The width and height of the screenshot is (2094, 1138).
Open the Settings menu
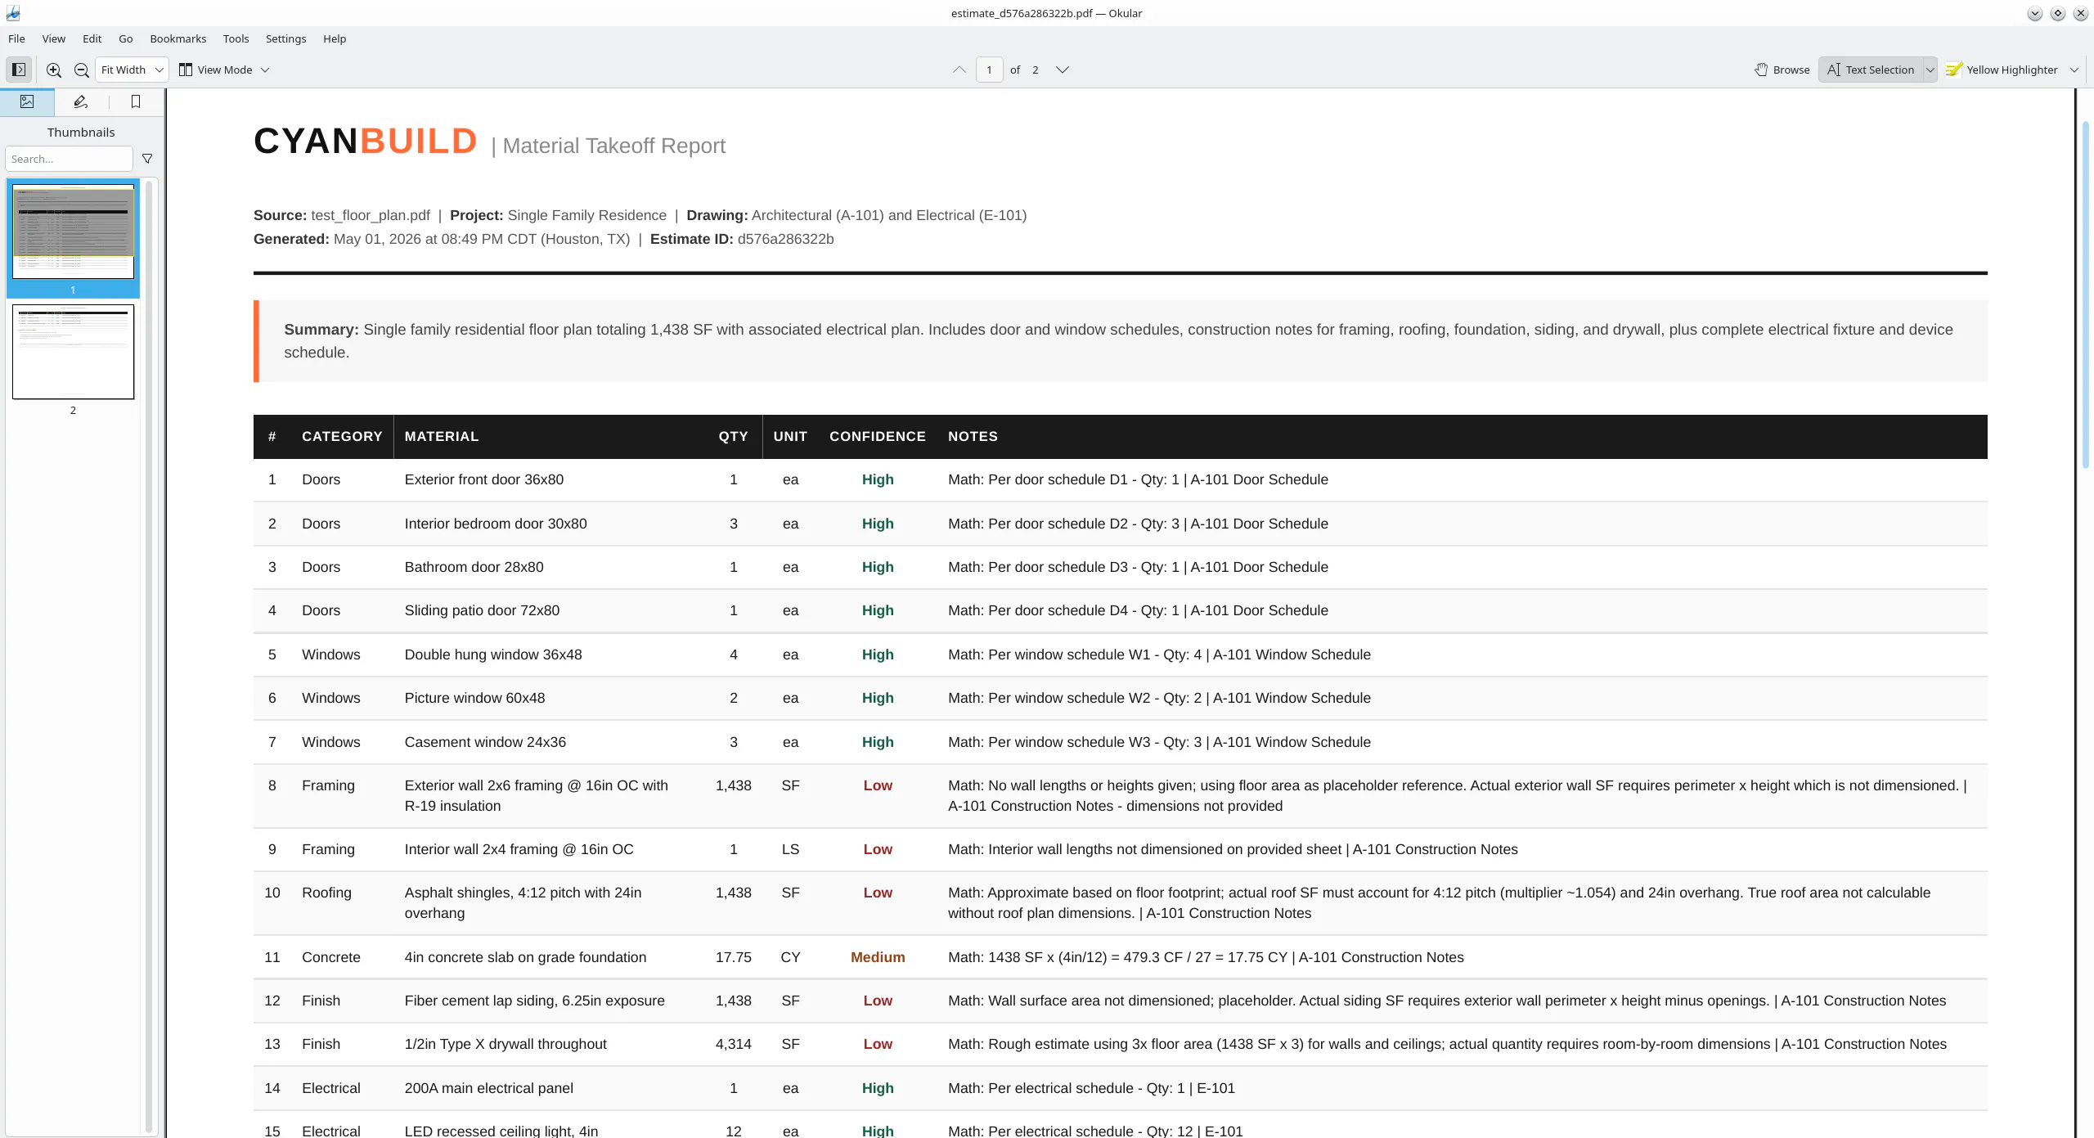tap(285, 38)
